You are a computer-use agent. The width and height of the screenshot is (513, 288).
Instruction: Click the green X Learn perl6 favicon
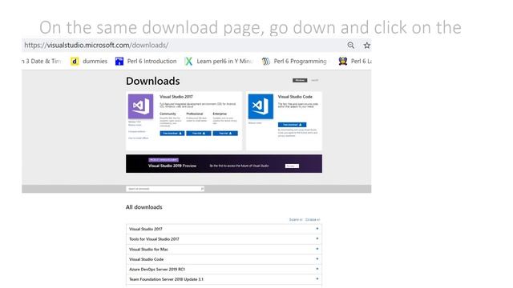[188, 61]
